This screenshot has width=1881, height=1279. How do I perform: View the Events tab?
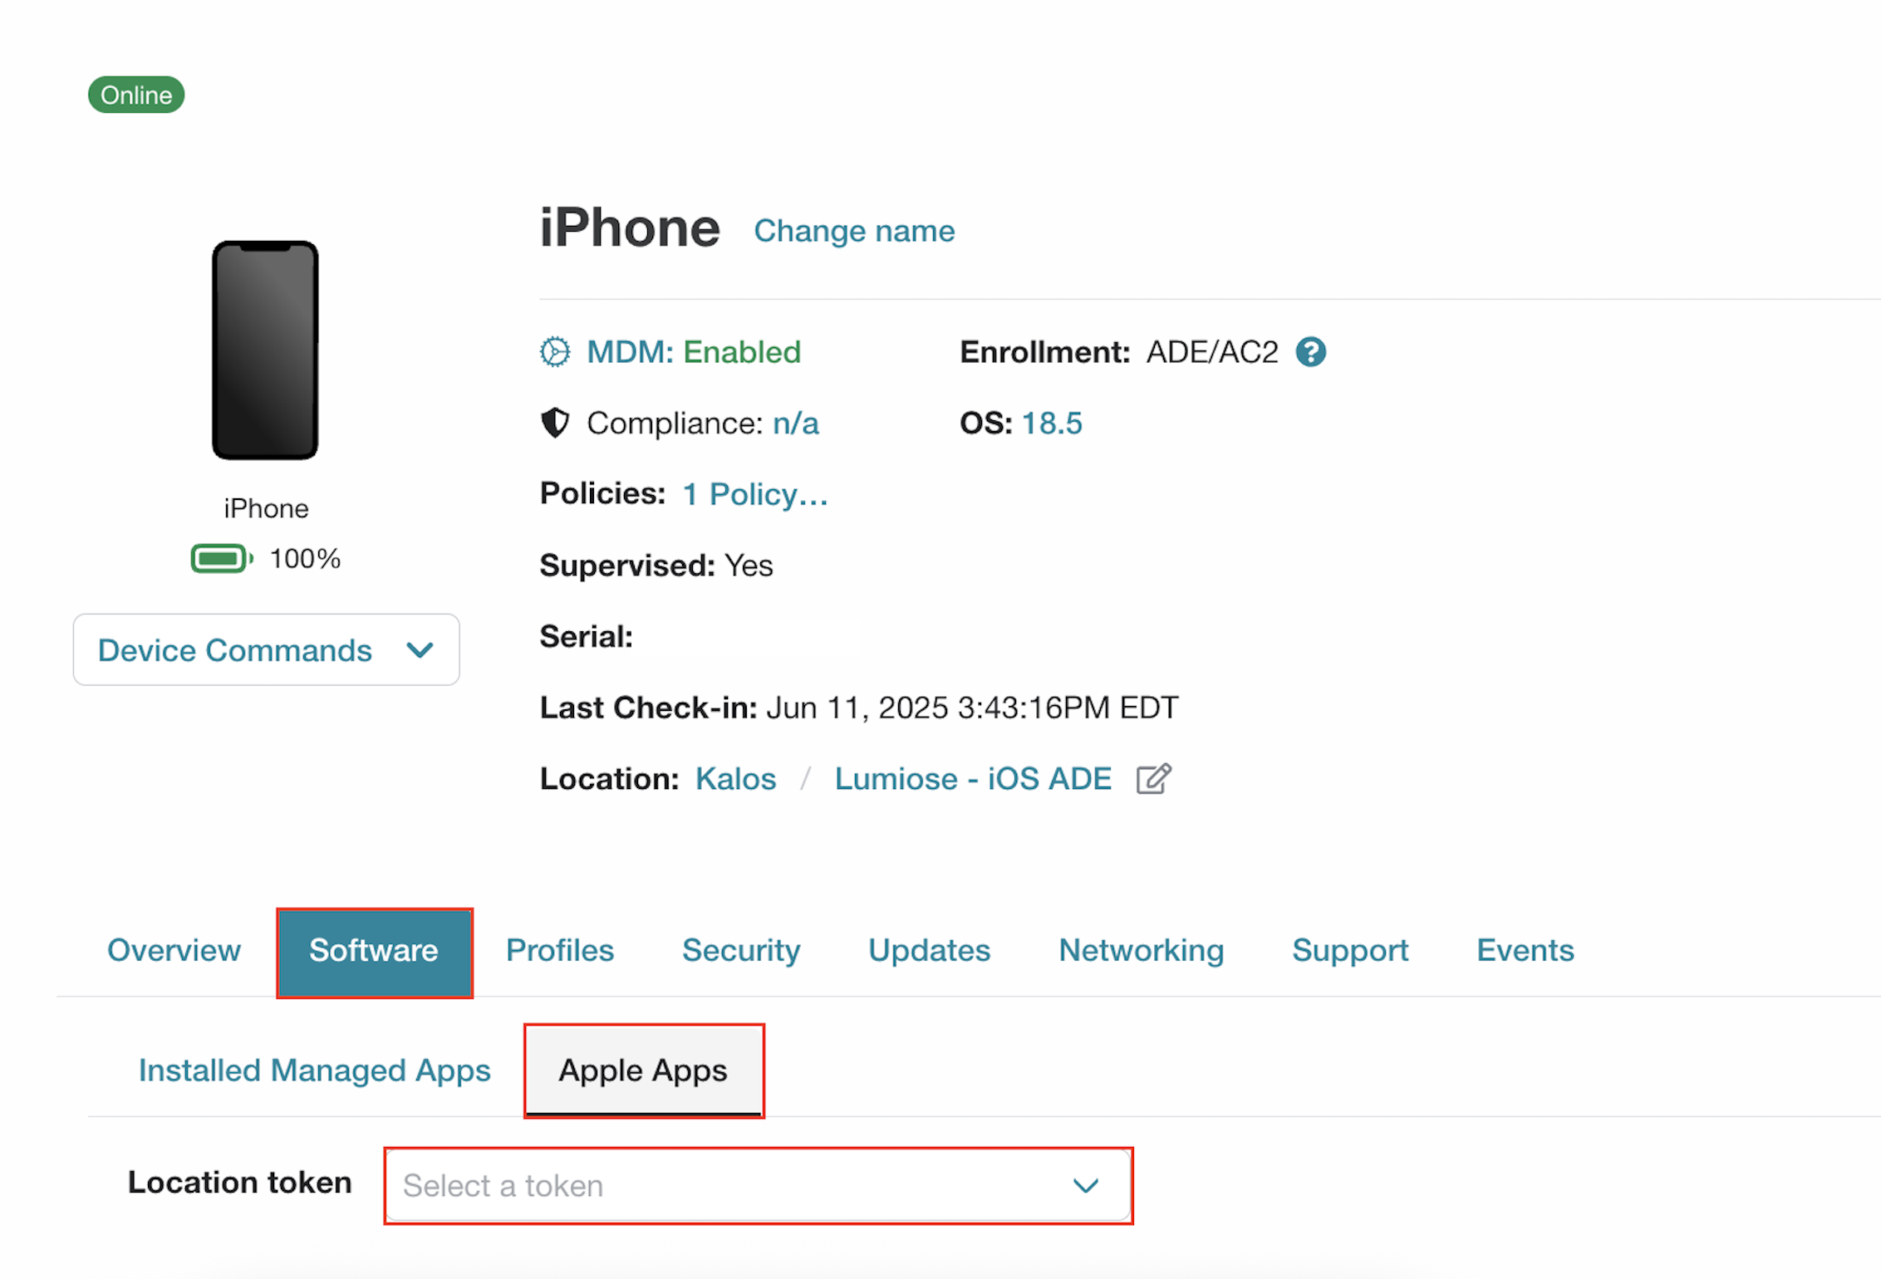(1525, 950)
